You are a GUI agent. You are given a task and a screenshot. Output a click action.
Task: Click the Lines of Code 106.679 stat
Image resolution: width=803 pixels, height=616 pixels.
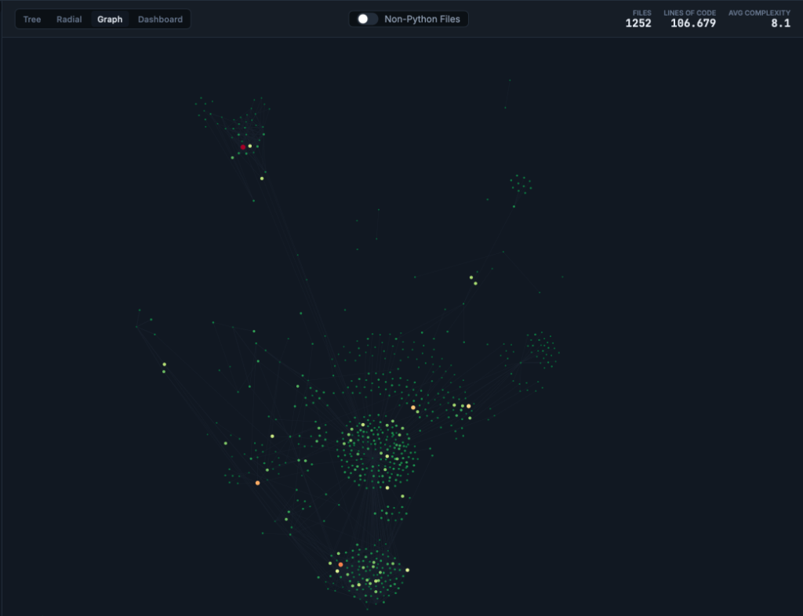click(x=692, y=23)
